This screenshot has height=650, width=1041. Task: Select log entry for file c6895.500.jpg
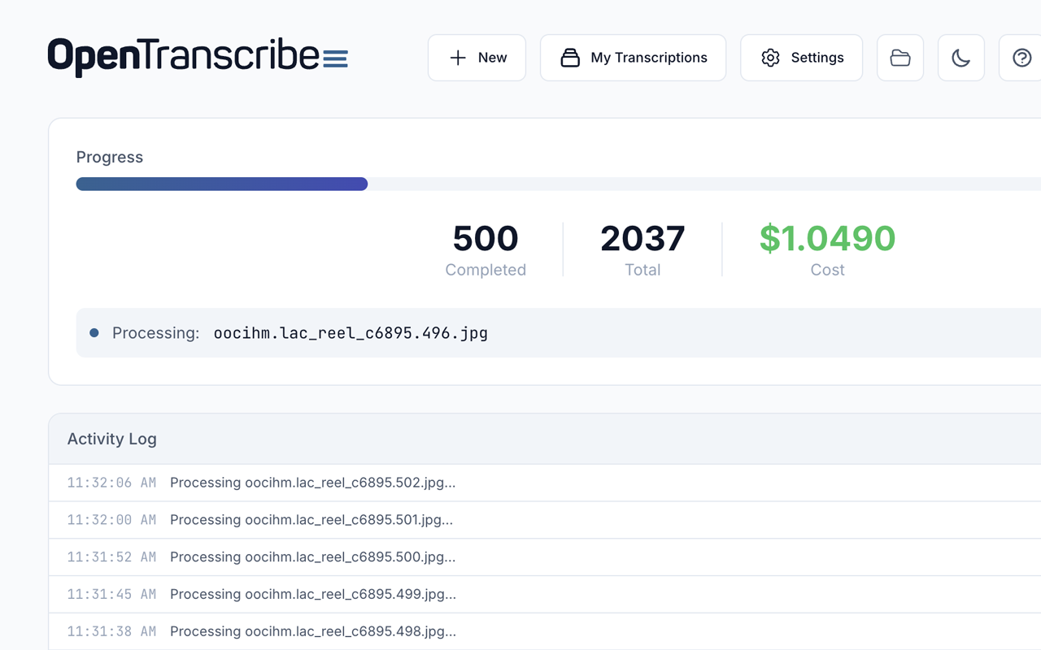click(545, 557)
